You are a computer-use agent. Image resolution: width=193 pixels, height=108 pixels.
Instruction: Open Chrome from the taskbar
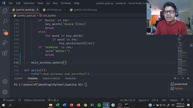[x=85, y=105]
